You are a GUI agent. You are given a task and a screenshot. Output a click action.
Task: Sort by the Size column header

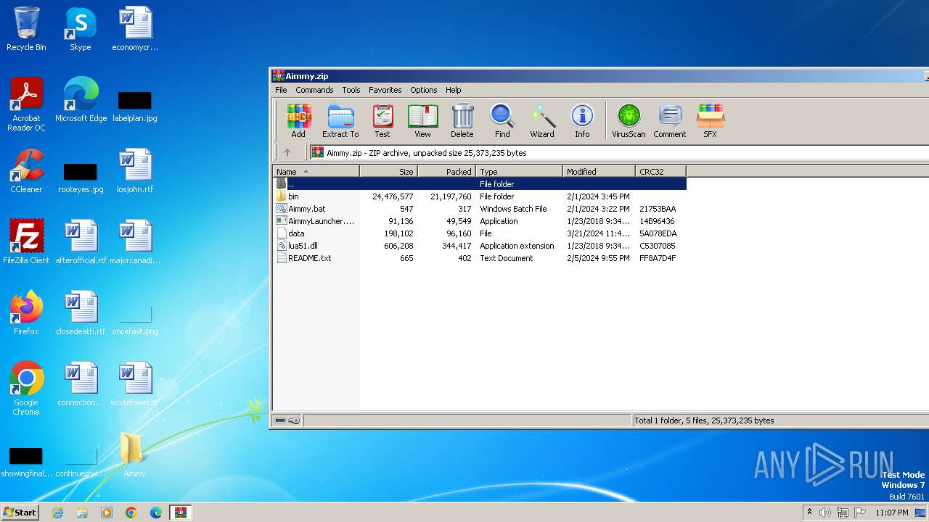[389, 172]
